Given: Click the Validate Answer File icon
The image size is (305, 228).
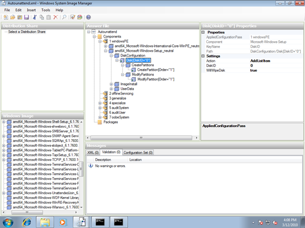Looking at the screenshot, I should (x=73, y=17).
